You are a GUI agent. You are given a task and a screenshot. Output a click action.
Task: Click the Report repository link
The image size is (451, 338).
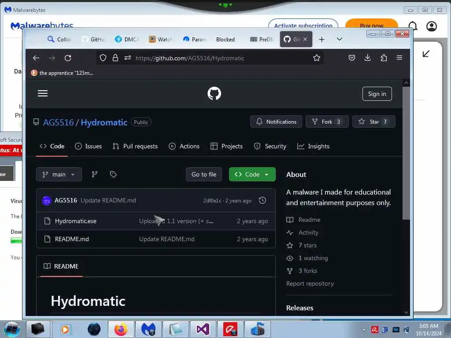(310, 284)
